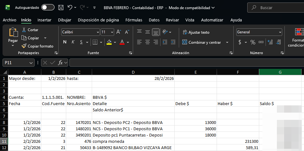Click the Save floppy disk icon
Screen dimensions: 304x151
(61, 8)
